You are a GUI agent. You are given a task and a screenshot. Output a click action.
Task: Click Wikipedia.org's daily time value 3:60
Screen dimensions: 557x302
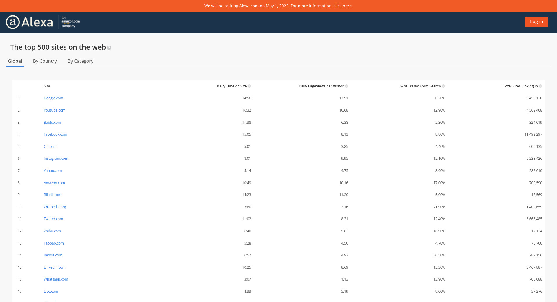tap(248, 207)
